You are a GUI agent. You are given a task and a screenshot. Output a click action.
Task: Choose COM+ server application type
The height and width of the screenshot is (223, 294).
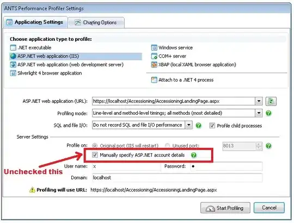[169, 56]
